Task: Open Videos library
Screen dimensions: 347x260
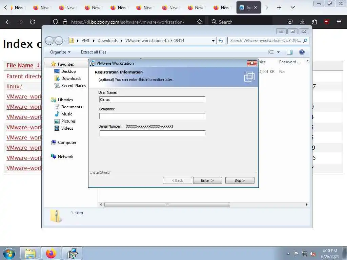Action: point(67,128)
